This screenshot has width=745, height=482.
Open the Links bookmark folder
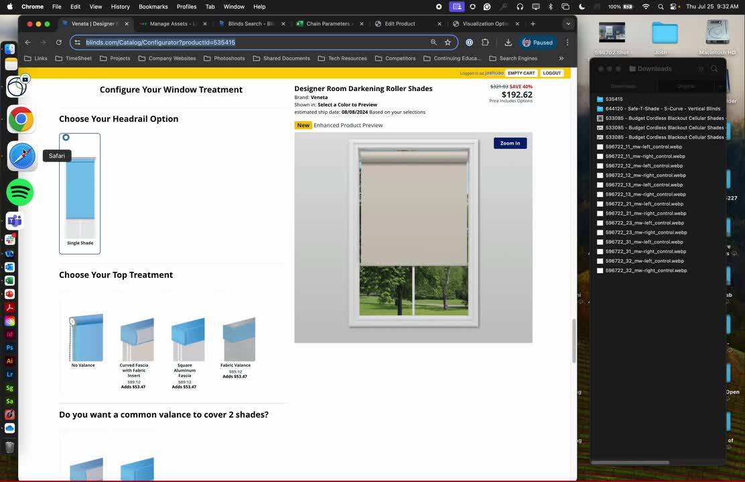(x=36, y=58)
